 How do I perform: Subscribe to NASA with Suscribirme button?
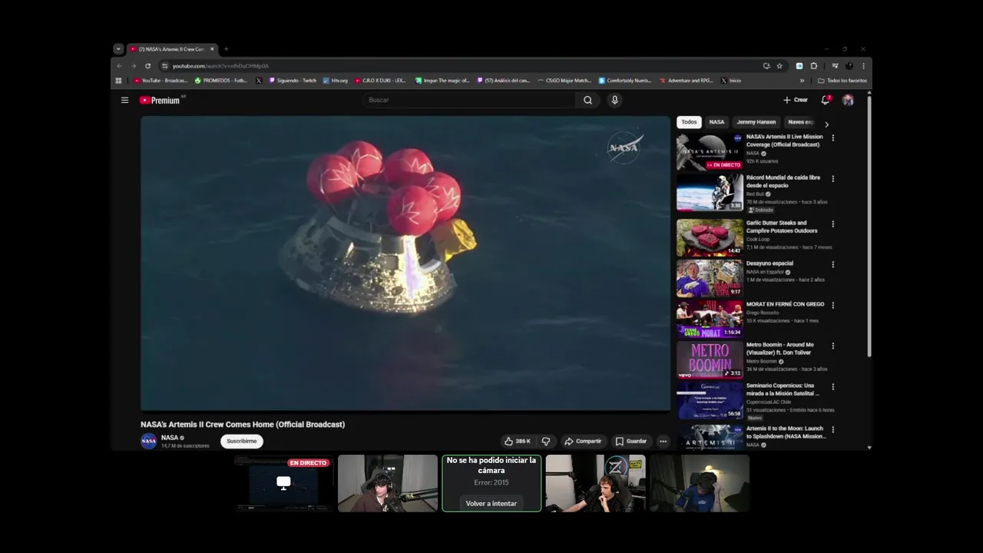point(242,441)
